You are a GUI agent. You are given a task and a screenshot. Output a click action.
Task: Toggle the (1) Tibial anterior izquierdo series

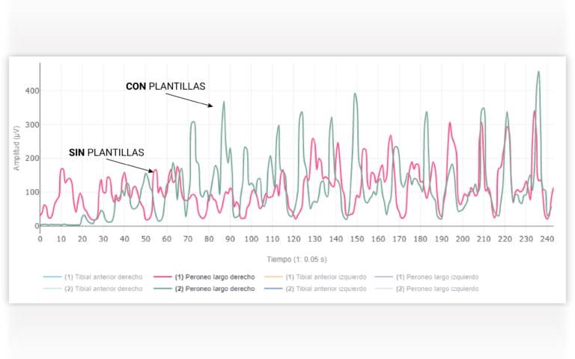(315, 277)
